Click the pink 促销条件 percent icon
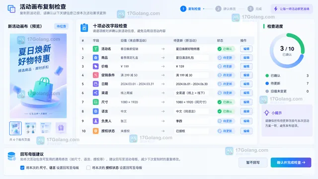 95,75
